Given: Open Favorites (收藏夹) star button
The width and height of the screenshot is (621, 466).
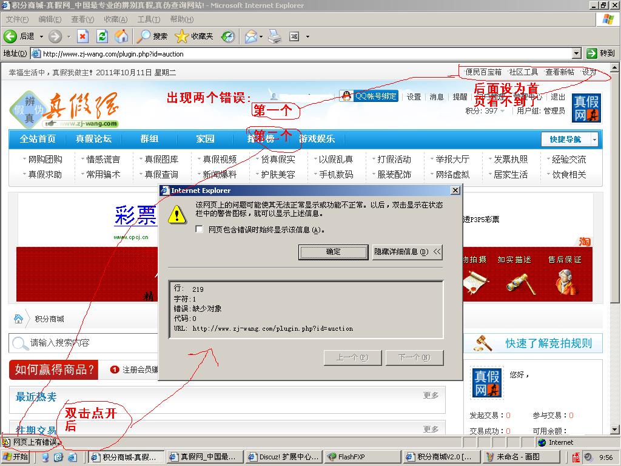Looking at the screenshot, I should coord(194,36).
